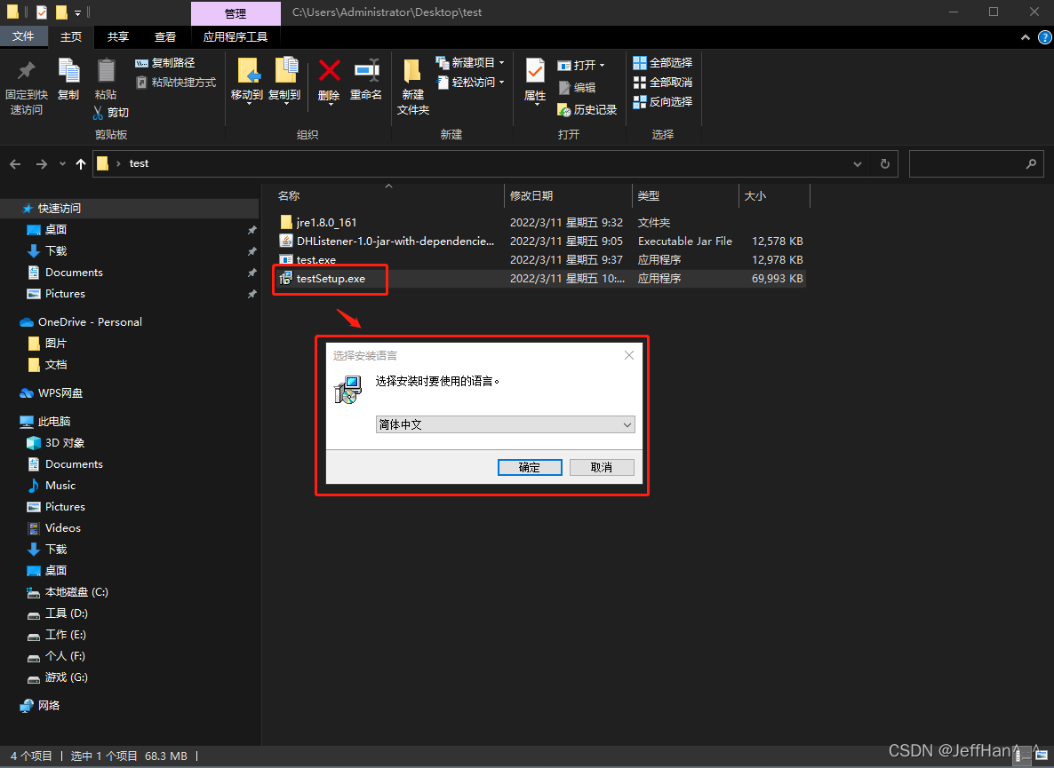1054x768 pixels.
Task: Click the Copy Path (复制路径) icon
Action: click(142, 62)
